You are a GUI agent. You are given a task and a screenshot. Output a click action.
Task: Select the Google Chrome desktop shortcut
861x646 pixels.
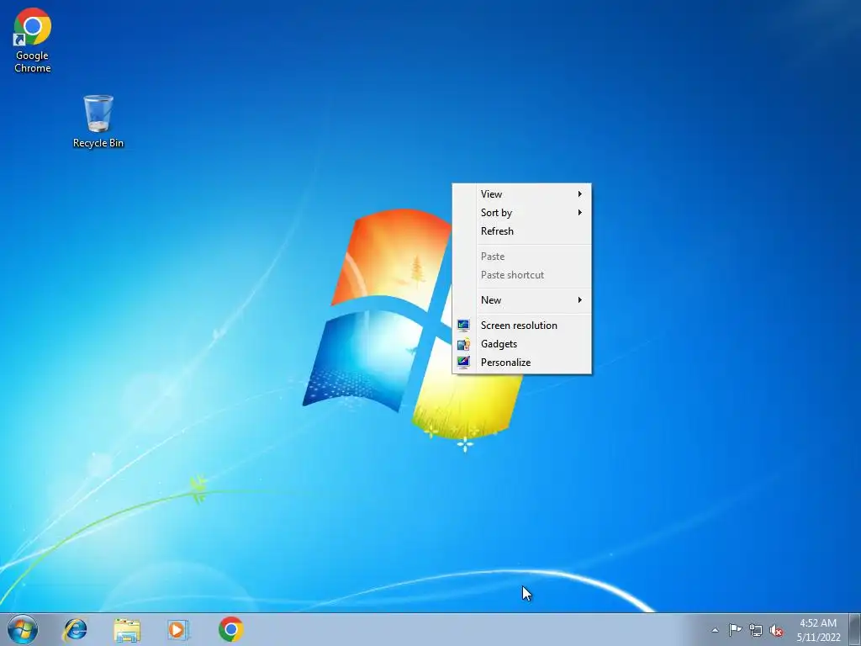click(33, 40)
